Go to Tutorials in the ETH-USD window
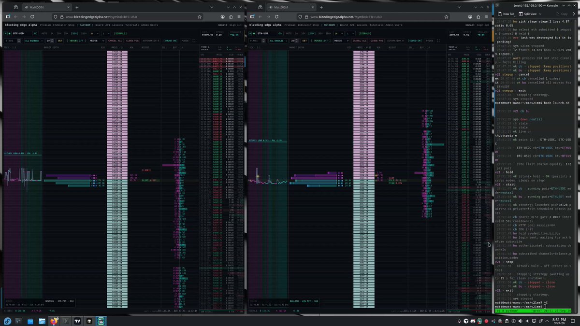 click(x=377, y=25)
